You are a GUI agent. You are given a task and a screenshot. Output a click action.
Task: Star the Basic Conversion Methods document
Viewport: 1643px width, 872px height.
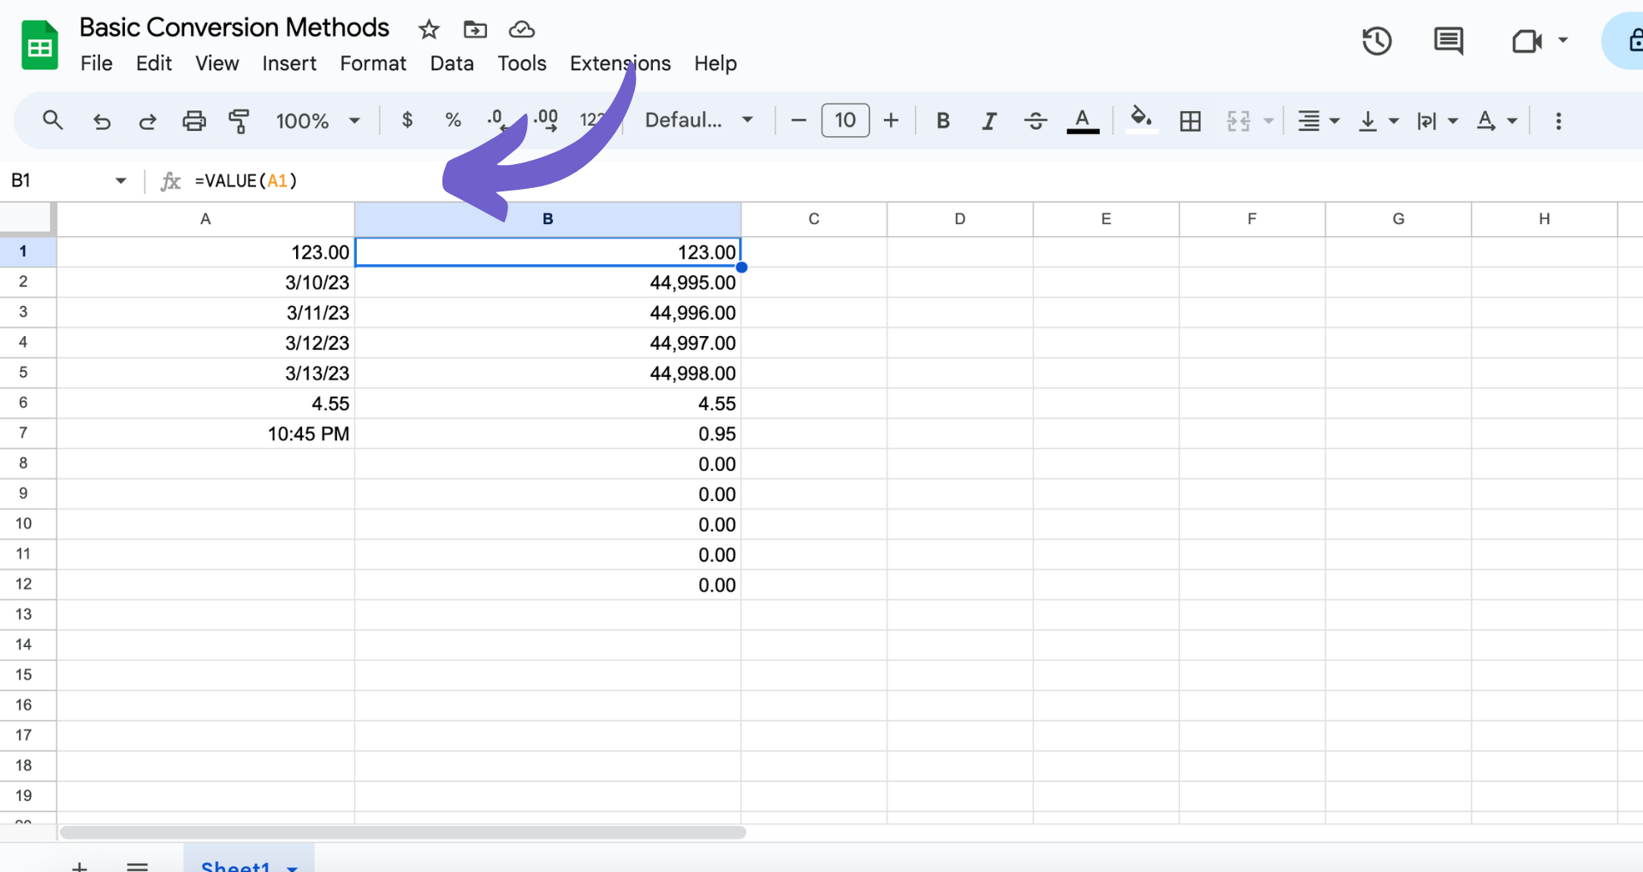[x=429, y=30]
